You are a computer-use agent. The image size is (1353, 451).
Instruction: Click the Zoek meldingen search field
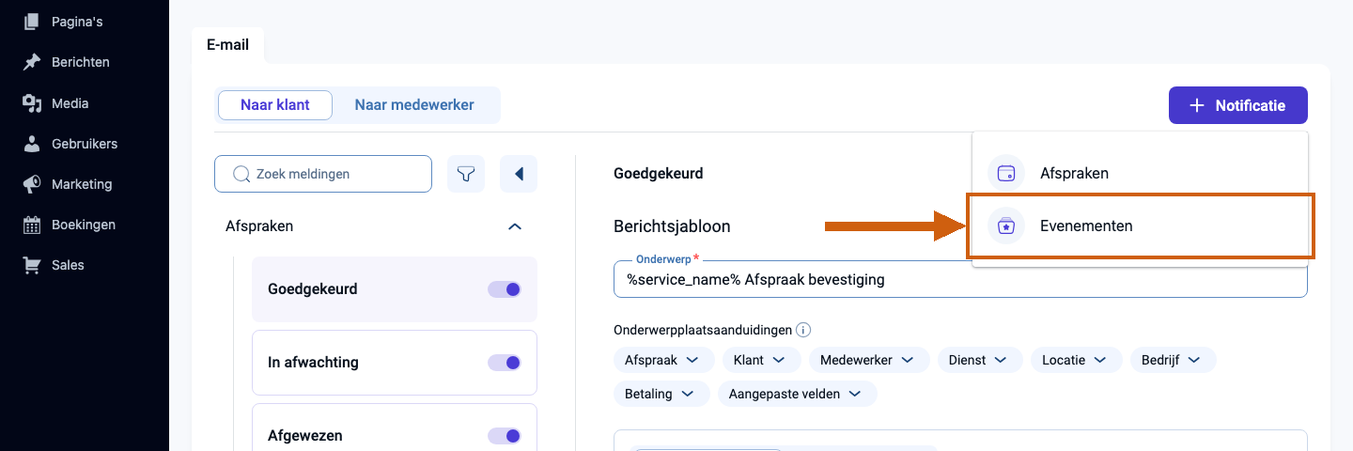tap(323, 174)
